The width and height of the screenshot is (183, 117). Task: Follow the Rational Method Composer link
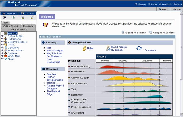click(x=55, y=87)
